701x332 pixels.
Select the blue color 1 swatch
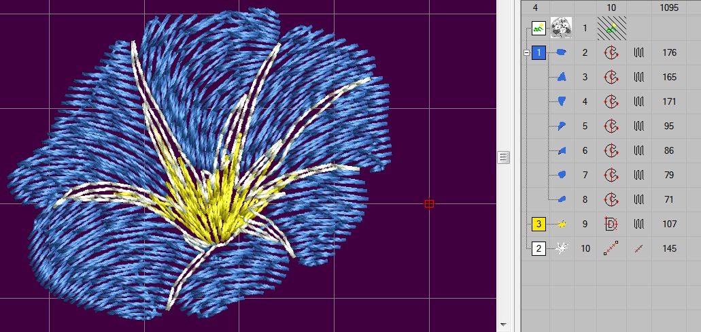(x=538, y=53)
